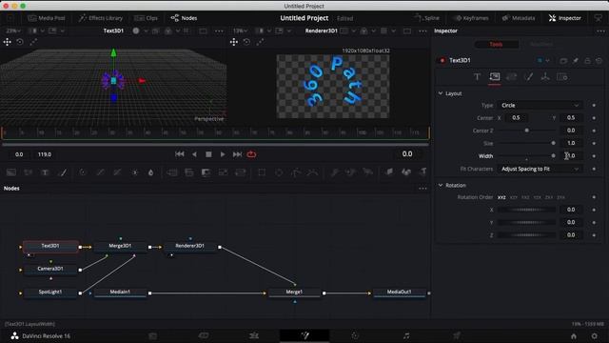The image size is (609, 343).
Task: Add an Image Plane 3D node
Action: tap(389, 172)
